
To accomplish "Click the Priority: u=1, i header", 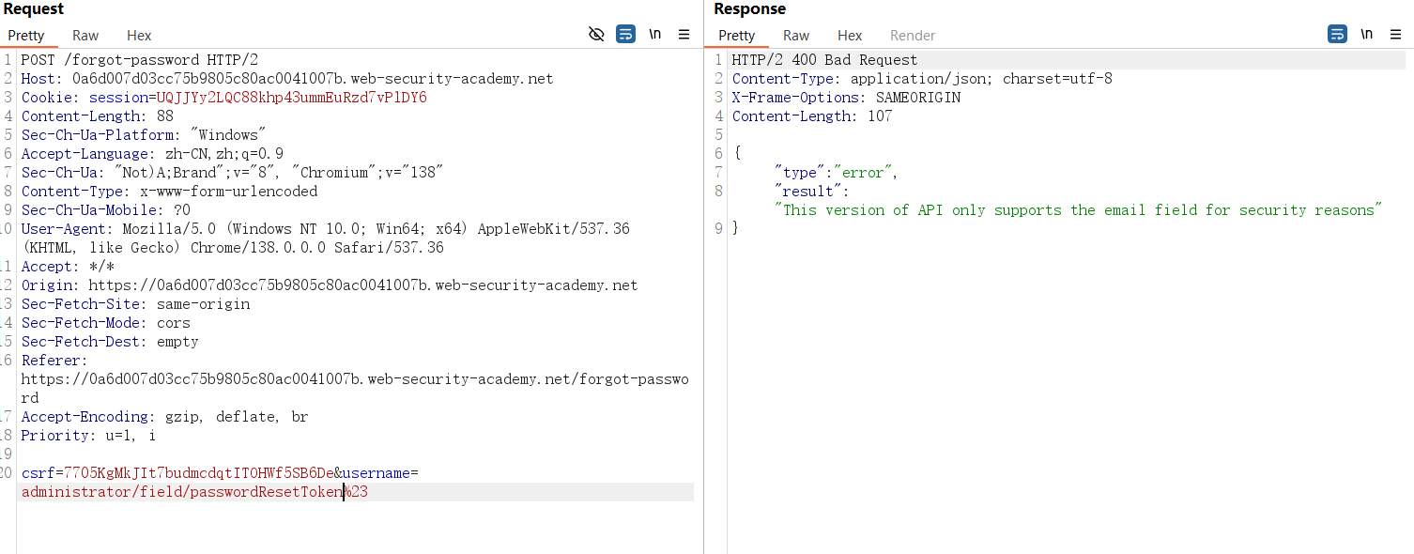I will 89,436.
